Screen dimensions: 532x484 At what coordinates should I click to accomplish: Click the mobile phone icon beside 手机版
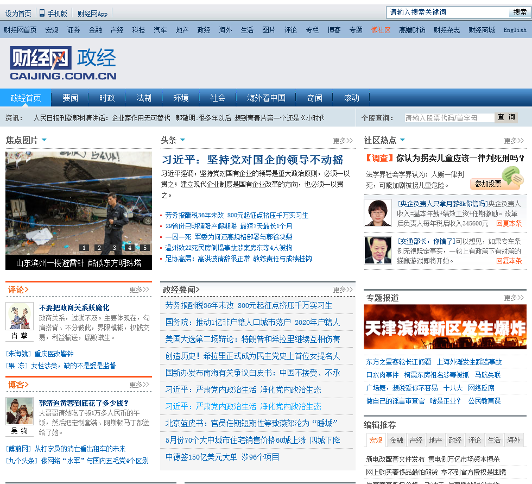pos(42,13)
